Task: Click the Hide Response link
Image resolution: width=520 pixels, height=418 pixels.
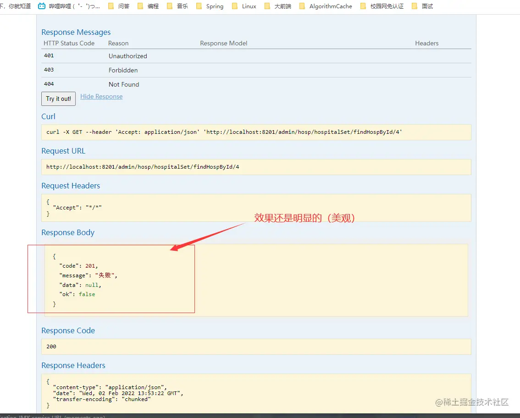Action: click(x=101, y=96)
